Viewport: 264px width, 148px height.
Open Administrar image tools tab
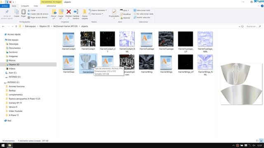(x=51, y=6)
